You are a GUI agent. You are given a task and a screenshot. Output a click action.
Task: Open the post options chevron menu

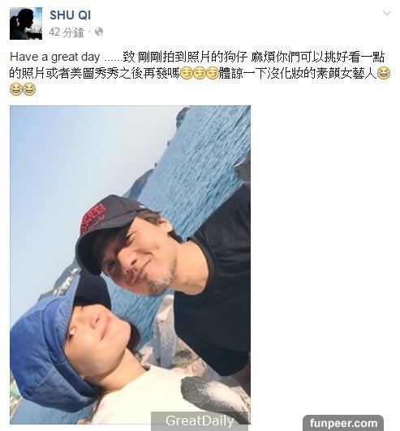387,13
